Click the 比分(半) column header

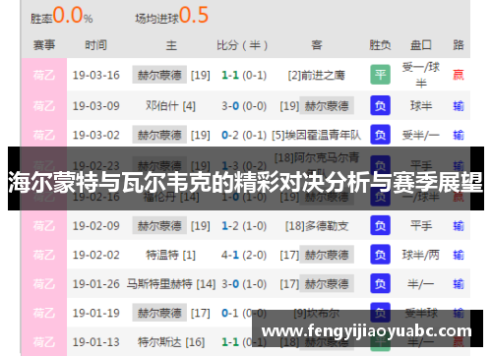coord(242,45)
